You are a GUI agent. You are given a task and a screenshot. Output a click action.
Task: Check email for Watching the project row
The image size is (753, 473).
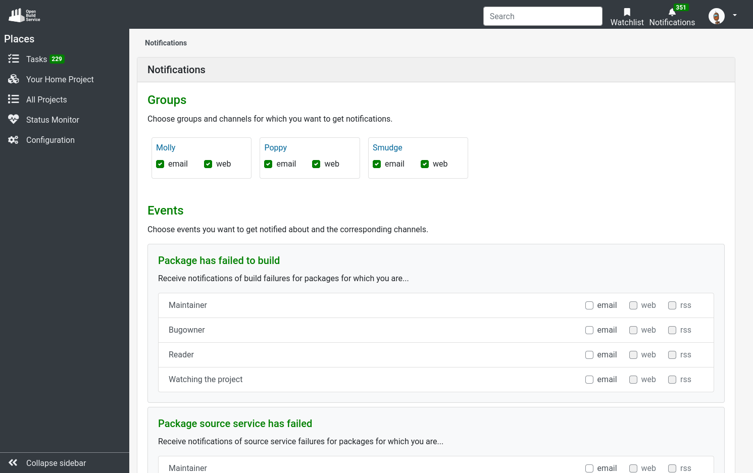pyautogui.click(x=589, y=380)
